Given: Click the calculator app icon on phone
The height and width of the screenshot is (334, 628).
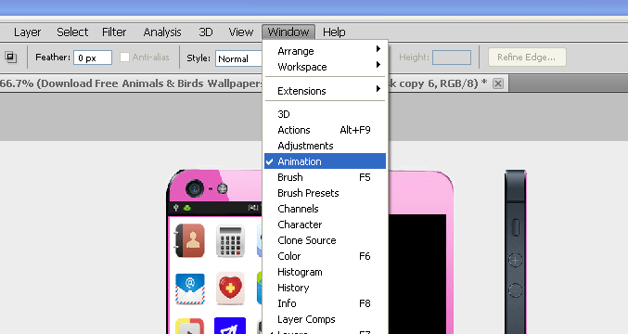Looking at the screenshot, I should [x=230, y=240].
